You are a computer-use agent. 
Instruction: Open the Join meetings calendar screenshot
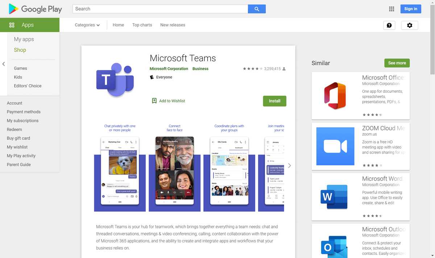[x=271, y=167]
